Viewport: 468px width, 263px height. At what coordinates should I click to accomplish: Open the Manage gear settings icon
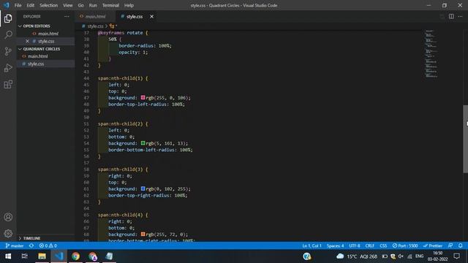point(8,233)
